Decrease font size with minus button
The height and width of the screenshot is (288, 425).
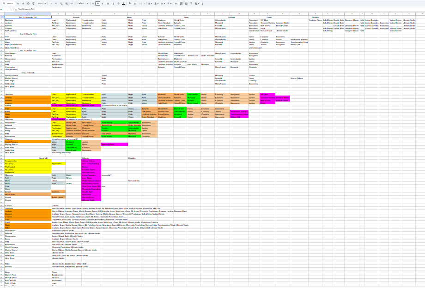point(93,4)
